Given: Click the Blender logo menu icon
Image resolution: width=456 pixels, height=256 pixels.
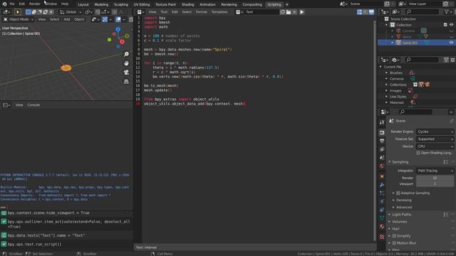Looking at the screenshot, I should click(4, 4).
